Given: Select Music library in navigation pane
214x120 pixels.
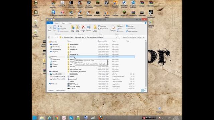Looking at the screenshot, I should (x=54, y=62).
